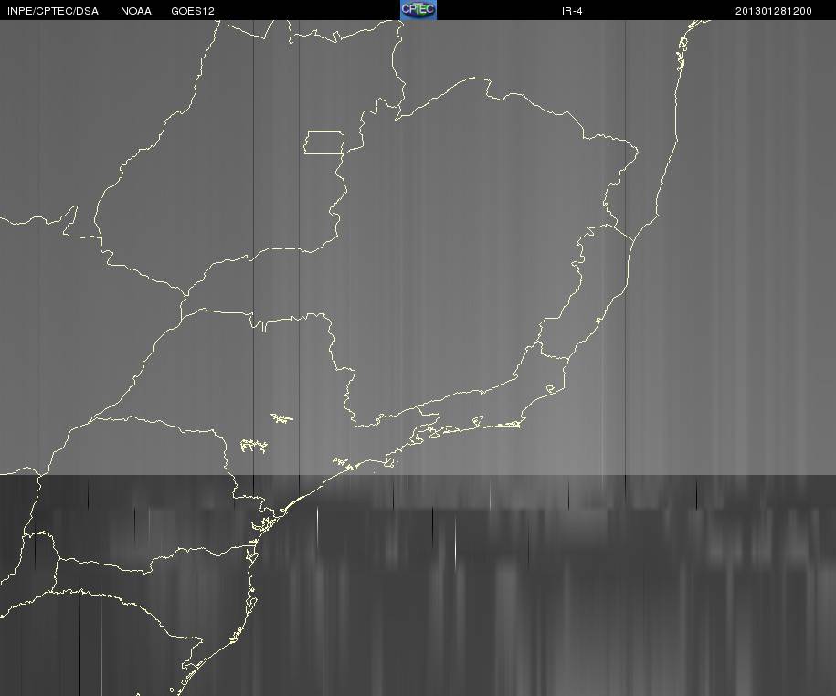This screenshot has height=696, width=836.
Task: Click the small lagoon outline near the east coast
Action: click(550, 389)
